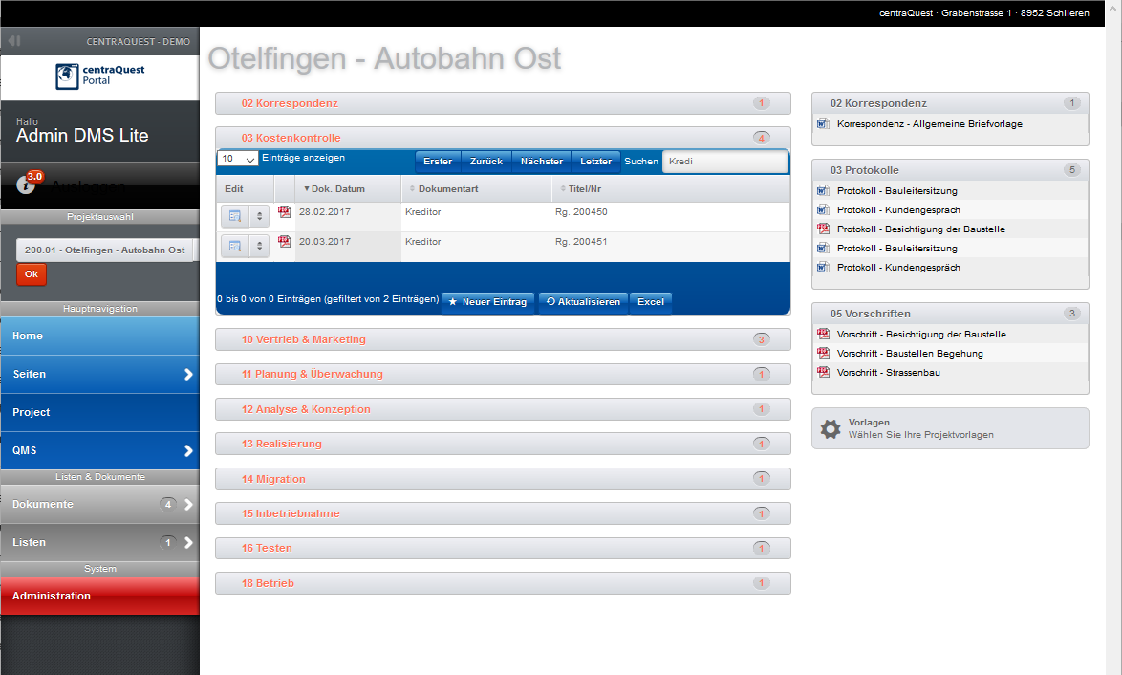The height and width of the screenshot is (675, 1122).
Task: Go back a page with Zurück
Action: coord(486,162)
